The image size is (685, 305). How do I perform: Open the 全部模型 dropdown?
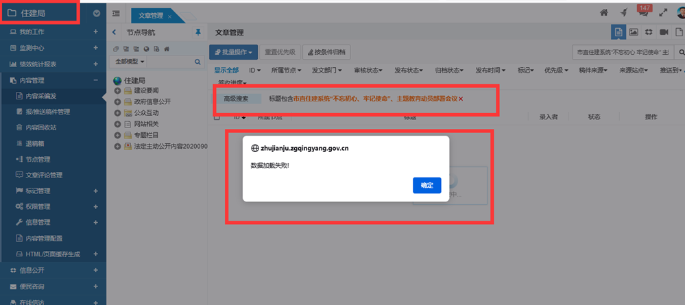click(x=128, y=62)
